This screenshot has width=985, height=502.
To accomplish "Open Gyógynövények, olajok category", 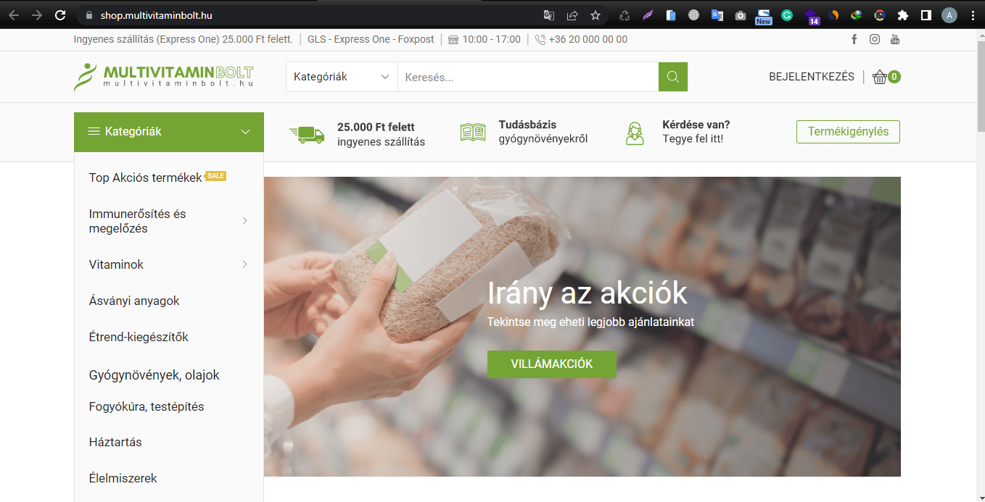I will 154,375.
